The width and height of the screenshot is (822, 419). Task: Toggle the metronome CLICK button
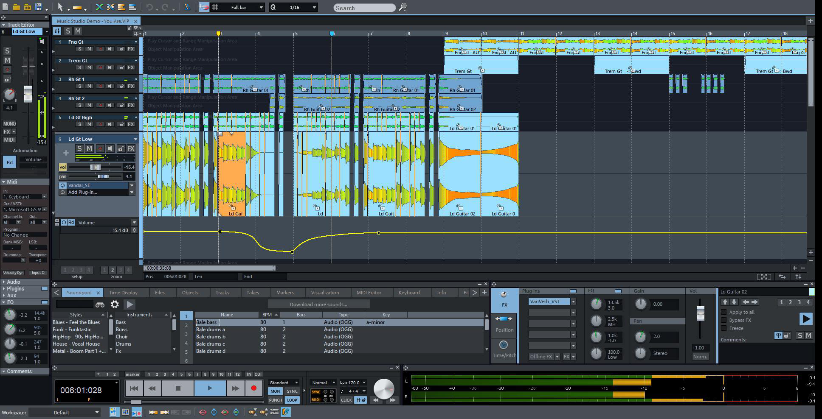tap(346, 400)
